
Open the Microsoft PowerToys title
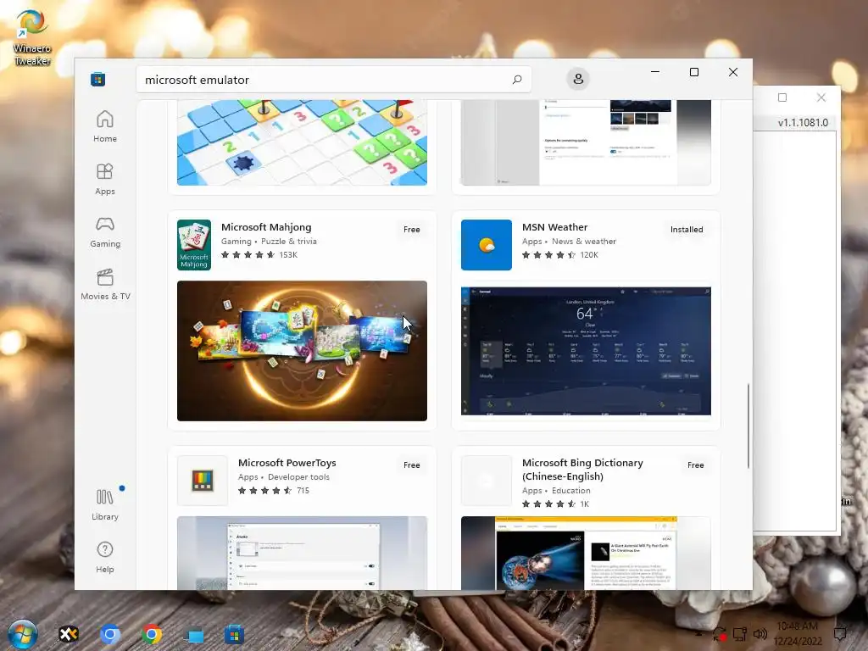[x=287, y=463]
